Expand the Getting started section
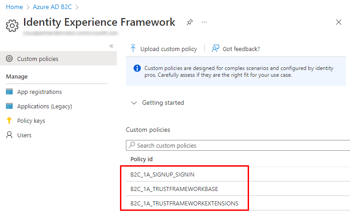The width and height of the screenshot is (350, 214). click(158, 102)
